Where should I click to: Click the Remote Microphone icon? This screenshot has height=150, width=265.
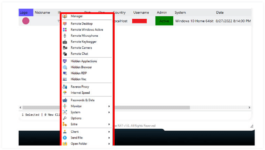point(65,36)
